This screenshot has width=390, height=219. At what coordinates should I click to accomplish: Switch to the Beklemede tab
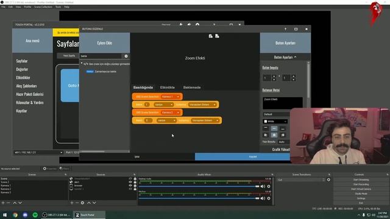192,88
